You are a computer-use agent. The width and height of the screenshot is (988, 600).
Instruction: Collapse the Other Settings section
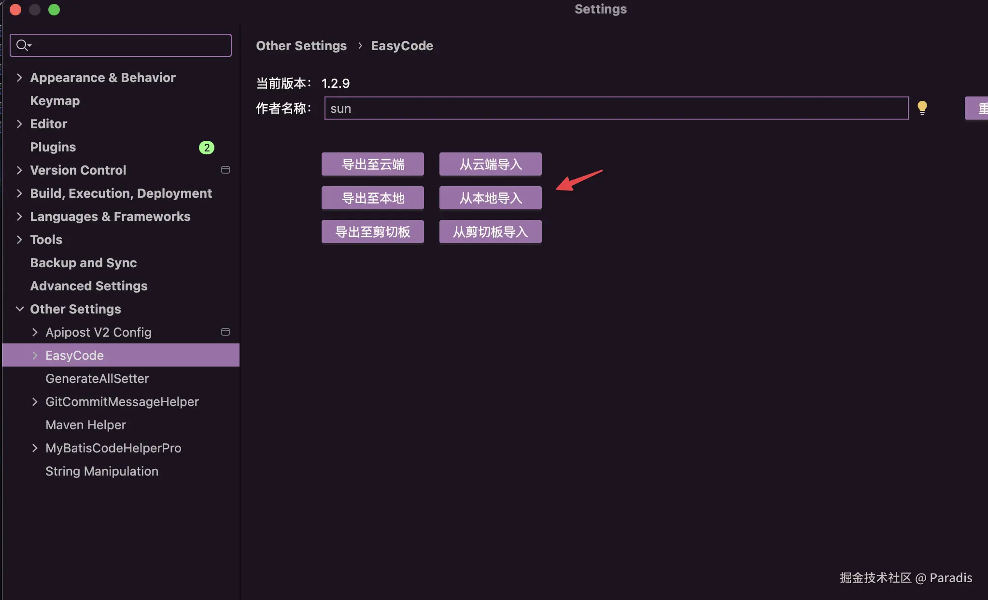19,309
